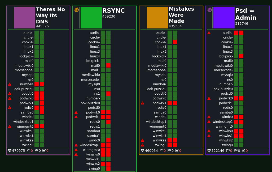Open the Psd = Admin team name
The height and width of the screenshot is (172, 272).
[245, 14]
